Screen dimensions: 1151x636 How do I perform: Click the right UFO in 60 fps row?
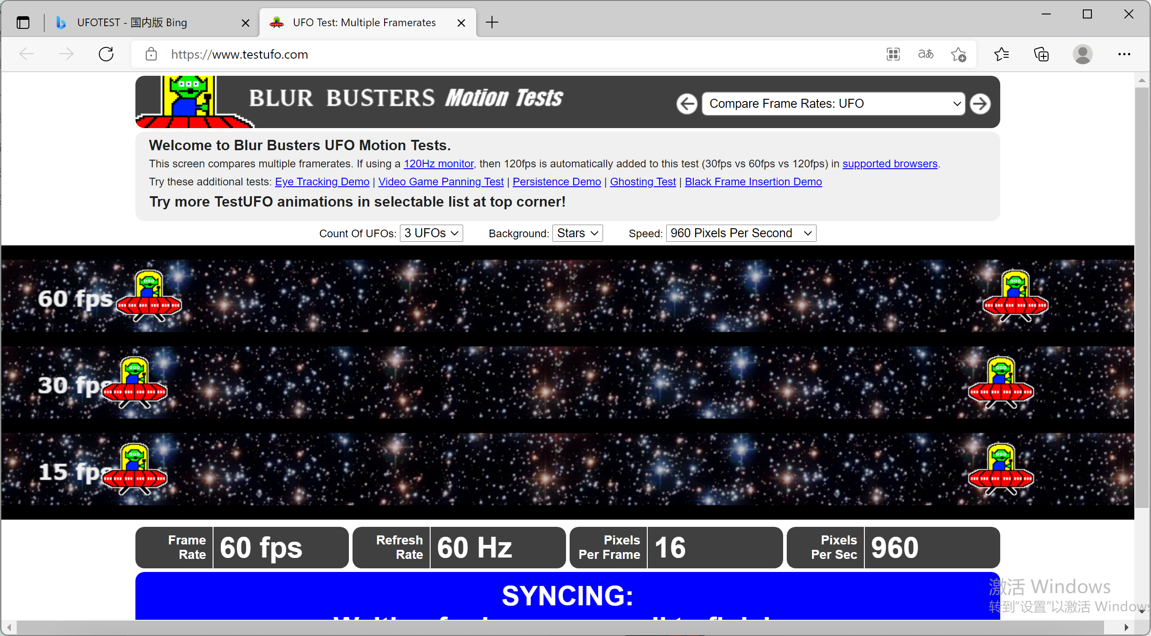pyautogui.click(x=1015, y=296)
